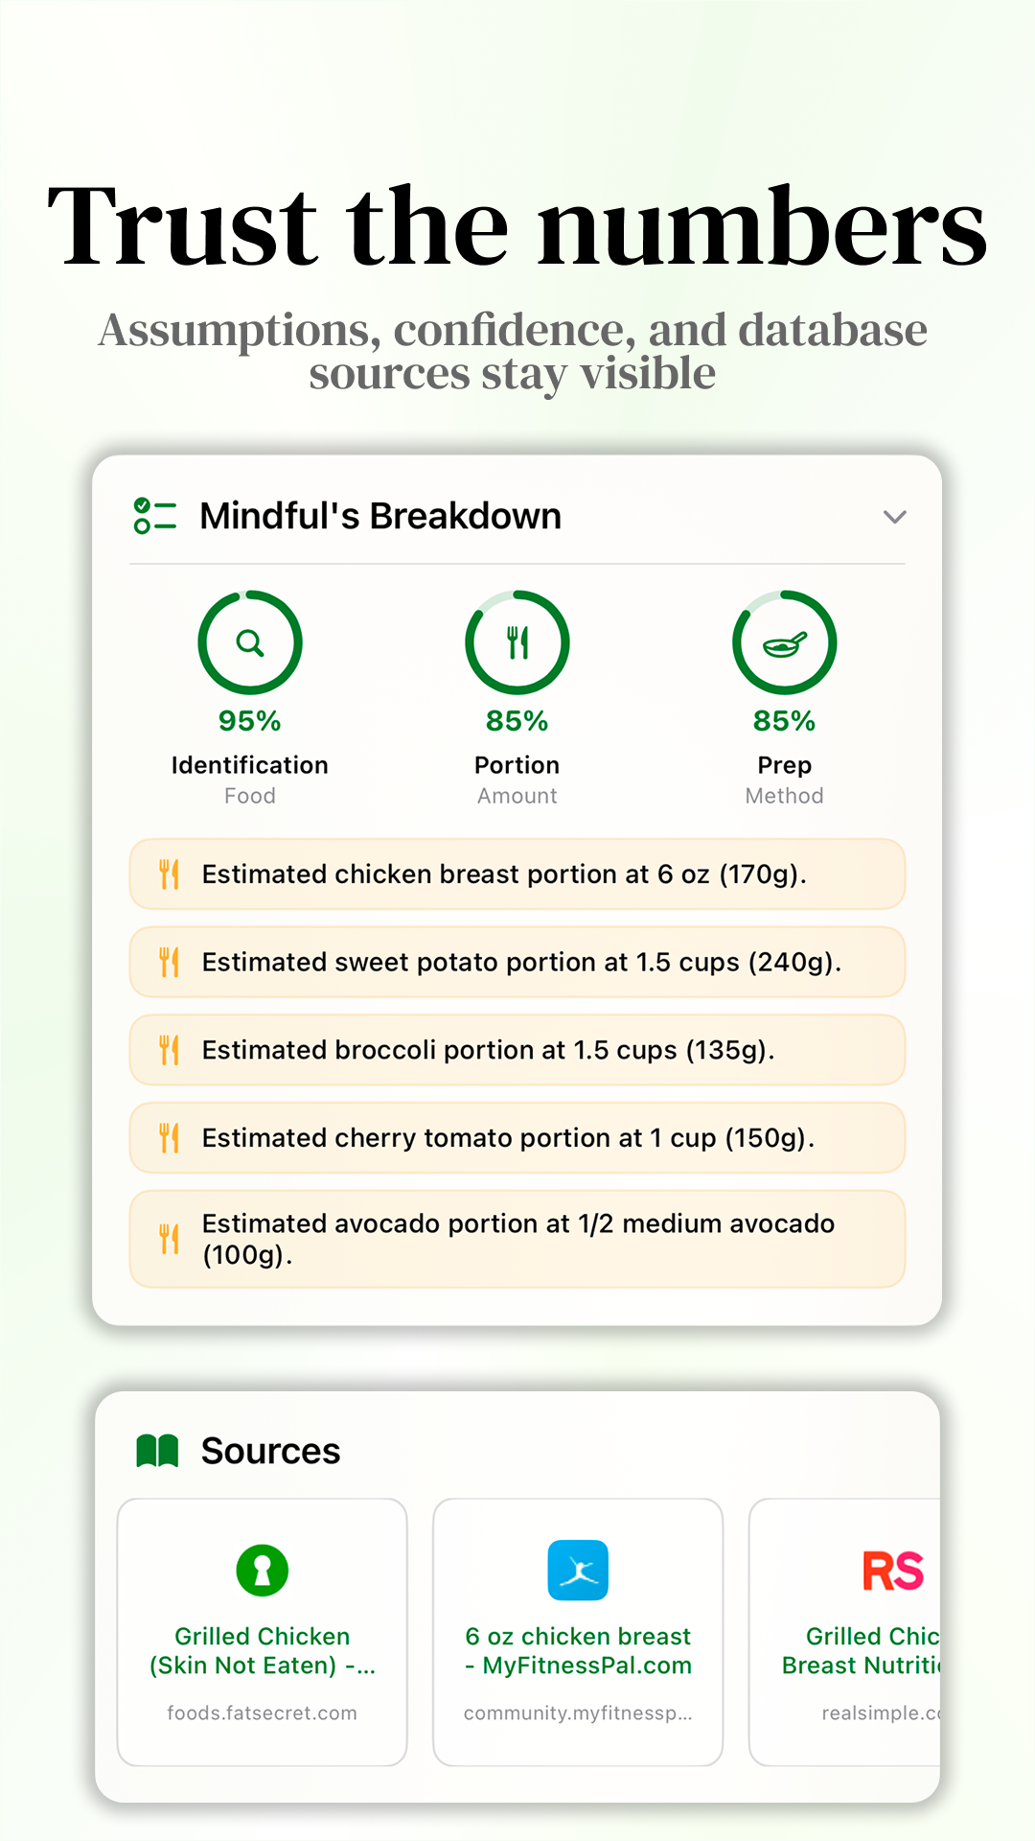
Task: Select the chicken breast 6 oz estimate row
Action: click(x=517, y=874)
